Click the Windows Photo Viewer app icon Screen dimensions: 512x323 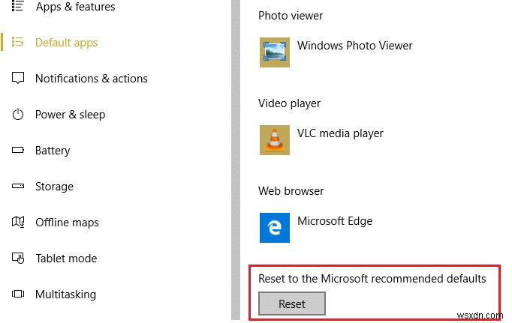[274, 52]
